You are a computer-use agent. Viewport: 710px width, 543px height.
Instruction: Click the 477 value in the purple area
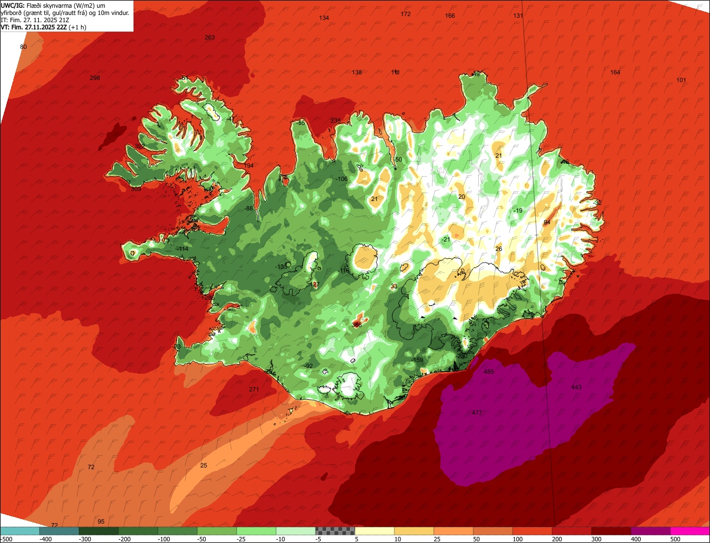(476, 413)
